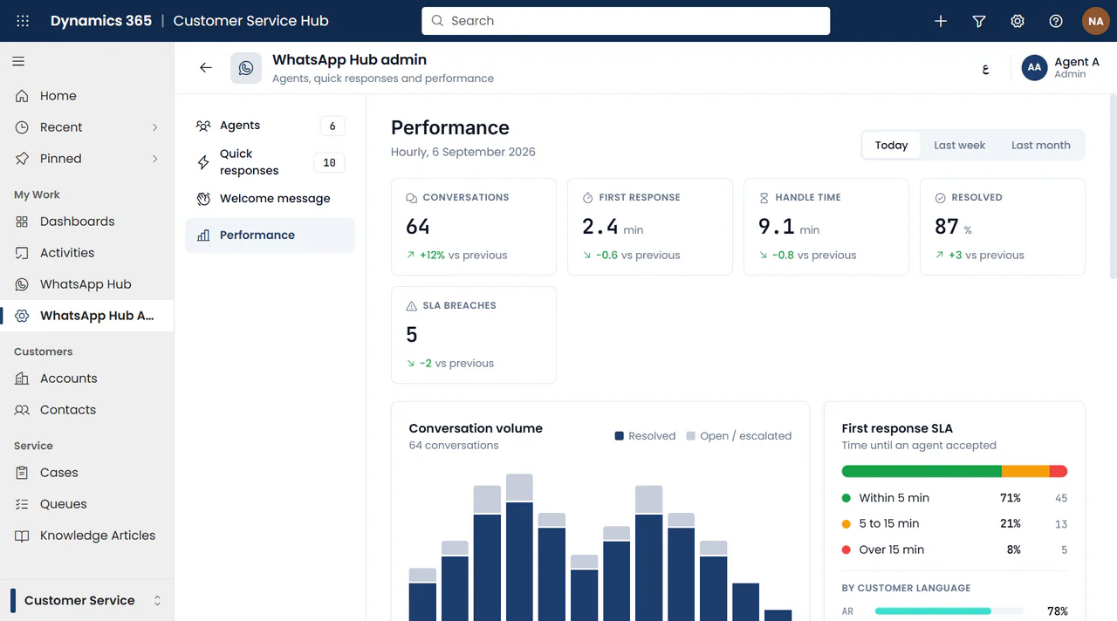Expand the Pinned chevron
Viewport: 1117px width, 621px height.
155,159
